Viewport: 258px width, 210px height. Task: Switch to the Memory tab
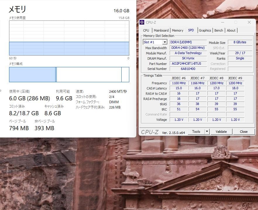coord(177,30)
